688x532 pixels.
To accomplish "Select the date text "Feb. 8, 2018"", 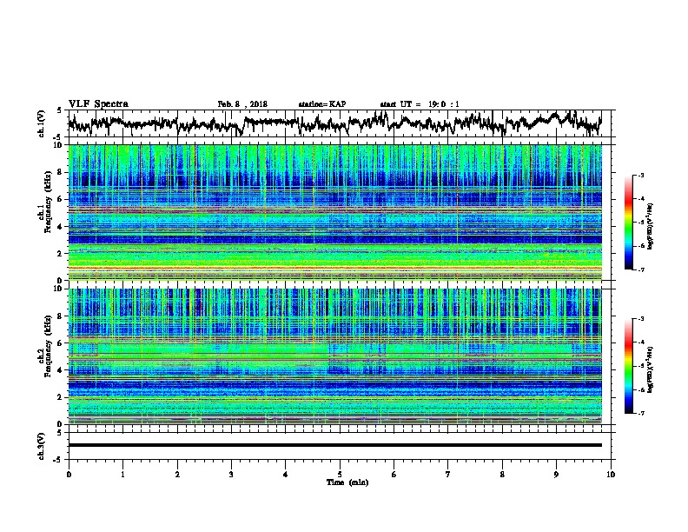I will (x=242, y=104).
